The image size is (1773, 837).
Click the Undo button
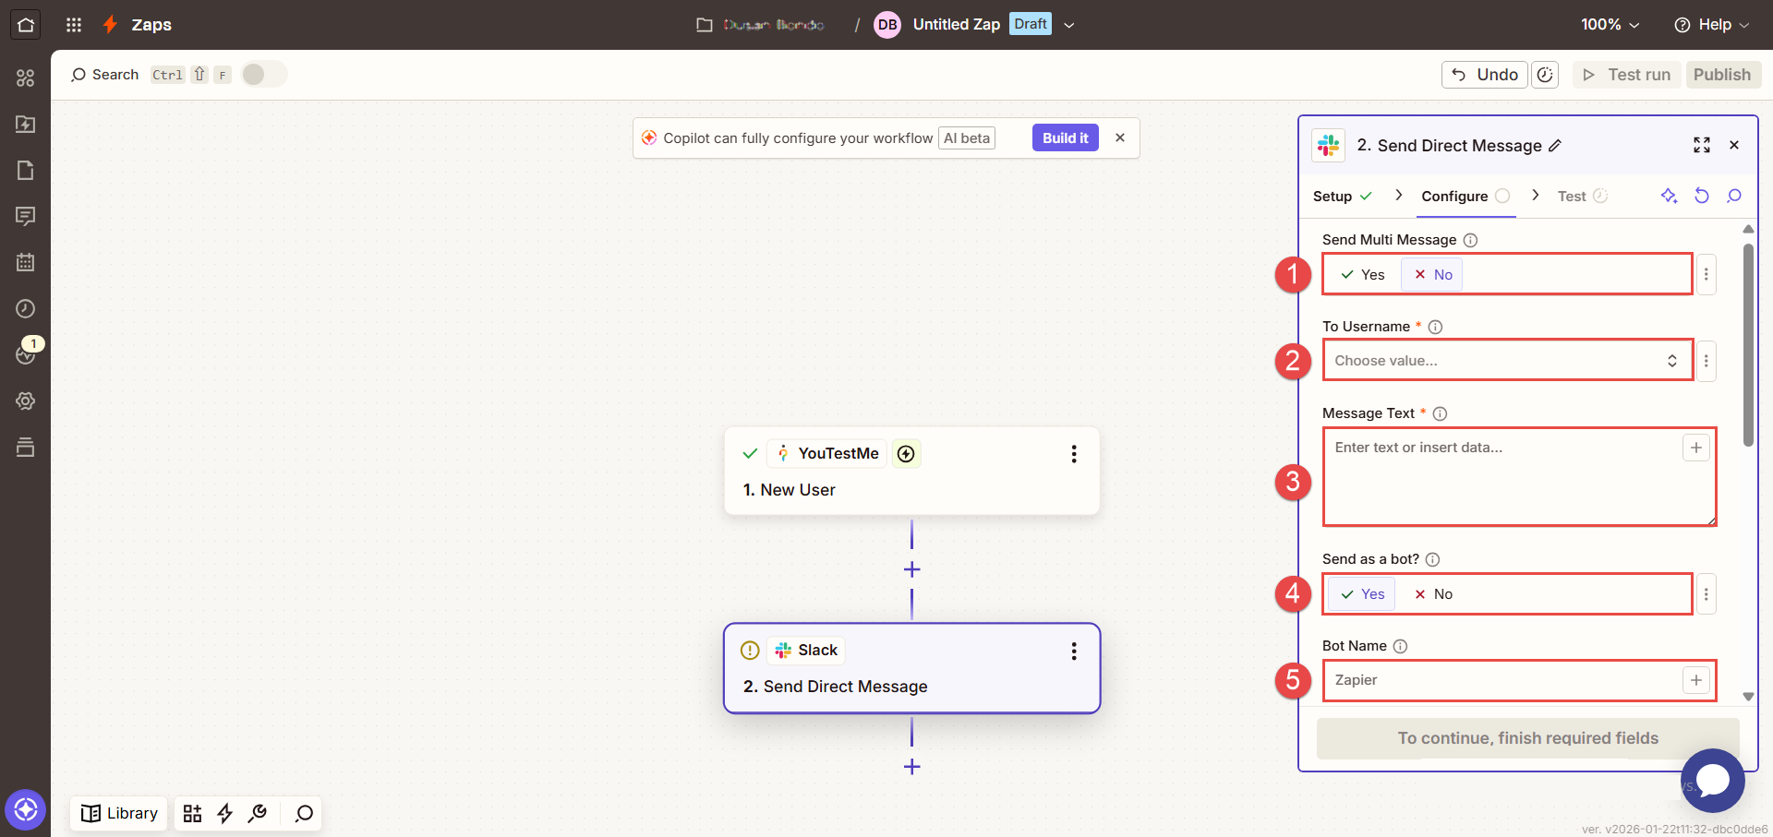coord(1484,75)
